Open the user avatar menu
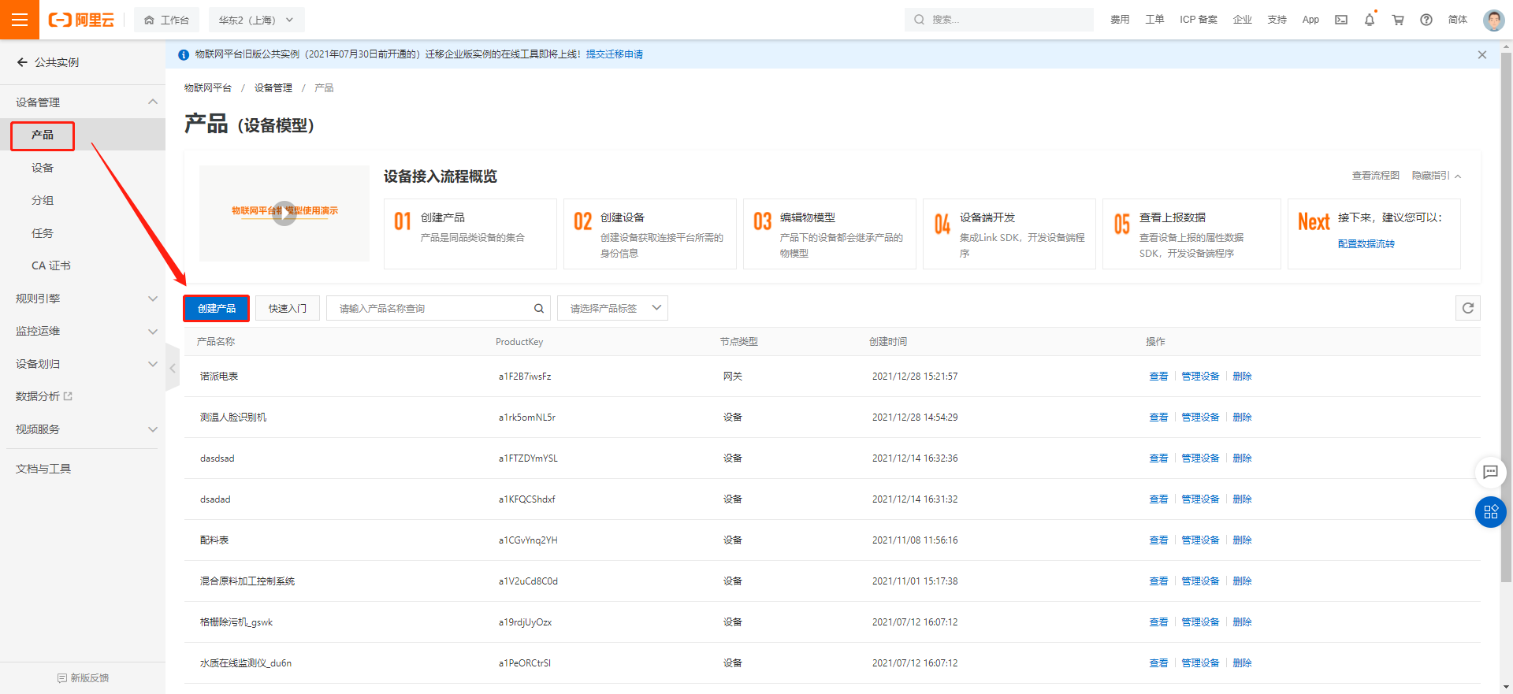1513x694 pixels. [1493, 20]
